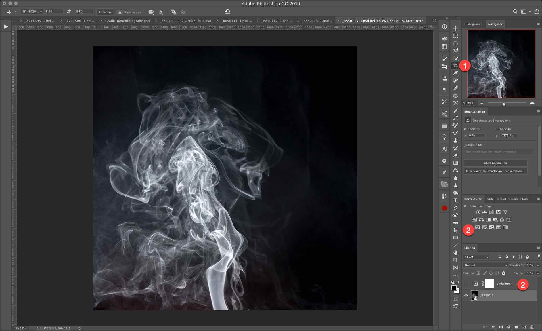Select the Crop tool in toolbar

[x=455, y=66]
